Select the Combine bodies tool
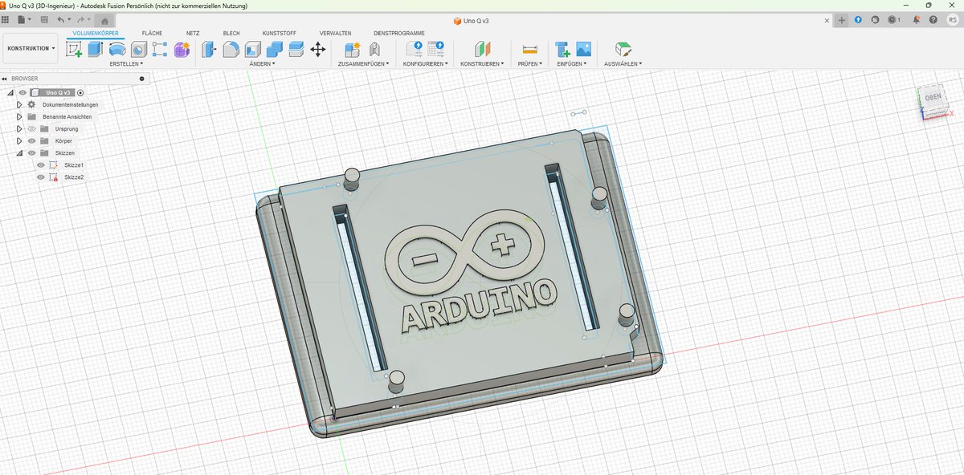This screenshot has height=475, width=964. pyautogui.click(x=274, y=49)
